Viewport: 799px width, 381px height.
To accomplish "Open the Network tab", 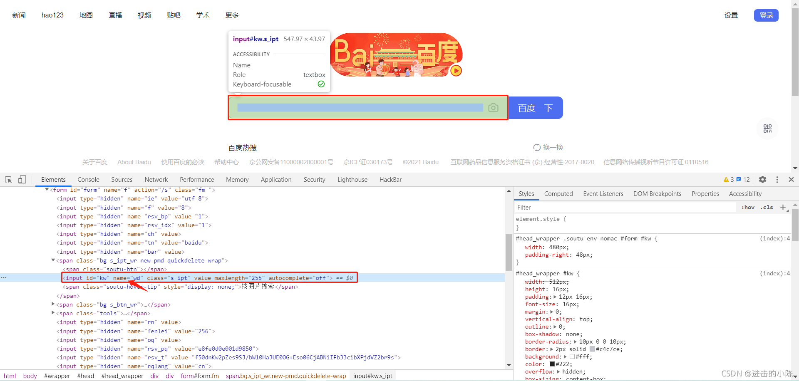I will click(156, 180).
